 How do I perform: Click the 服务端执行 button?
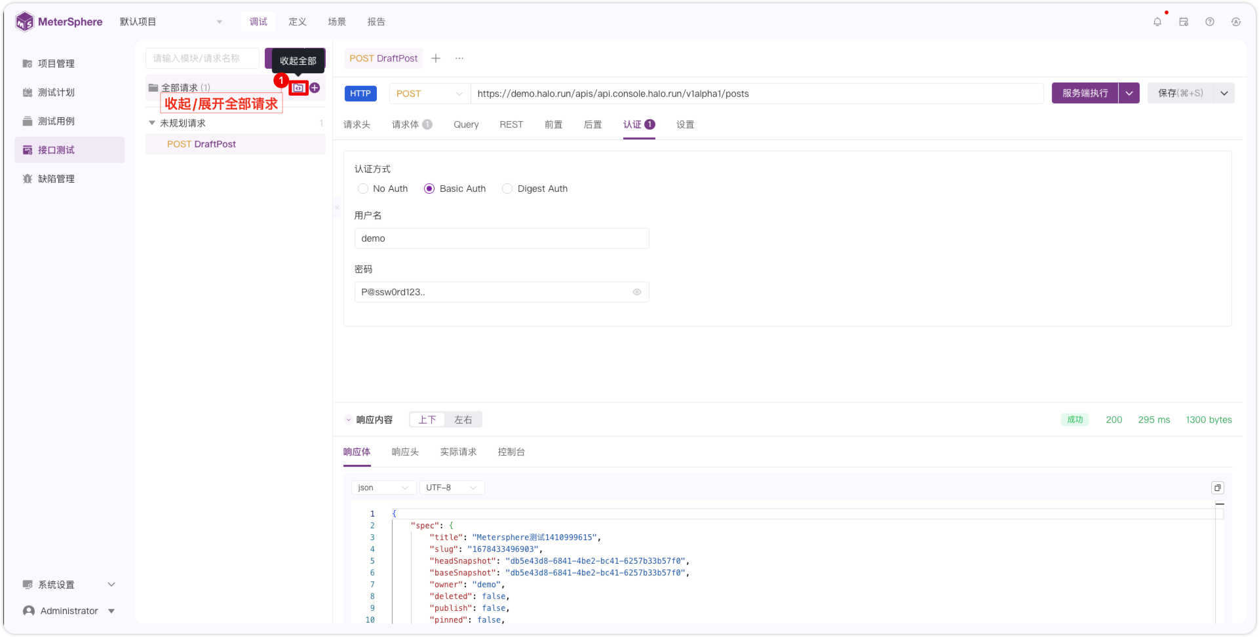(x=1085, y=94)
